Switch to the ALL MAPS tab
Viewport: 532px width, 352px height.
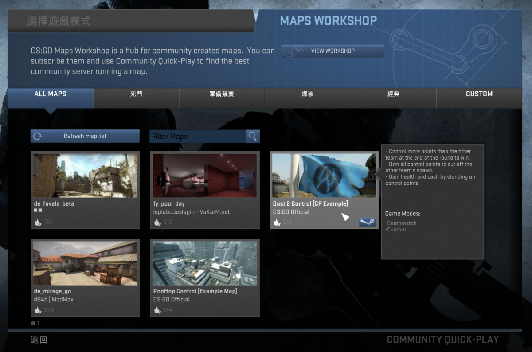(50, 94)
